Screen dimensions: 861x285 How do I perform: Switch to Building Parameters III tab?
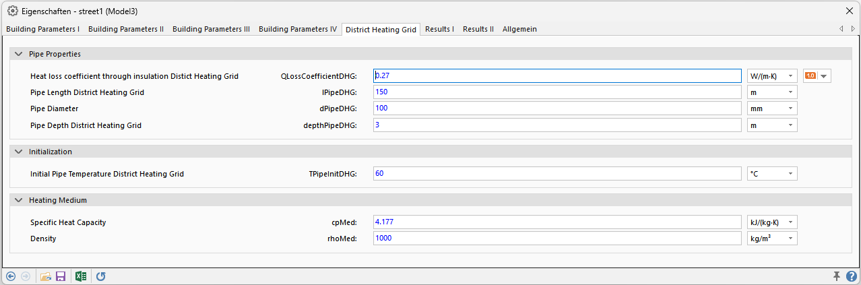tap(211, 29)
